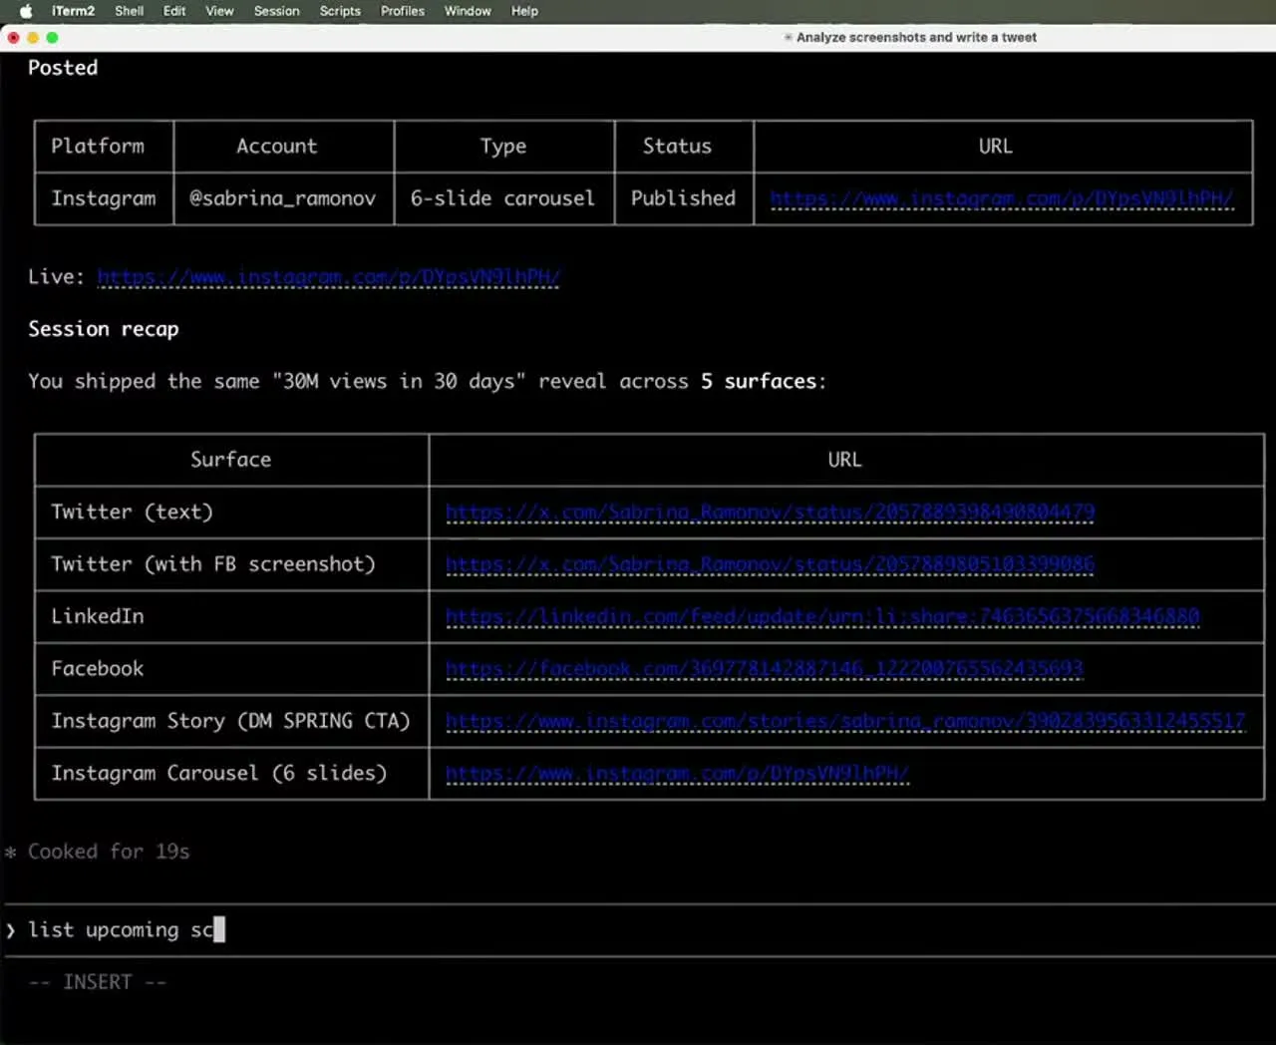Open the Shell menu
Viewport: 1276px width, 1045px height.
129,11
